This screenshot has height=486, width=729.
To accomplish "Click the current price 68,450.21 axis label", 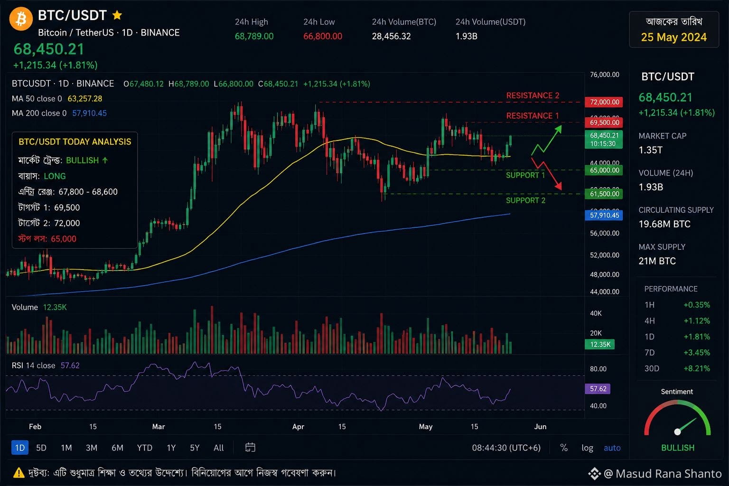I will click(603, 140).
